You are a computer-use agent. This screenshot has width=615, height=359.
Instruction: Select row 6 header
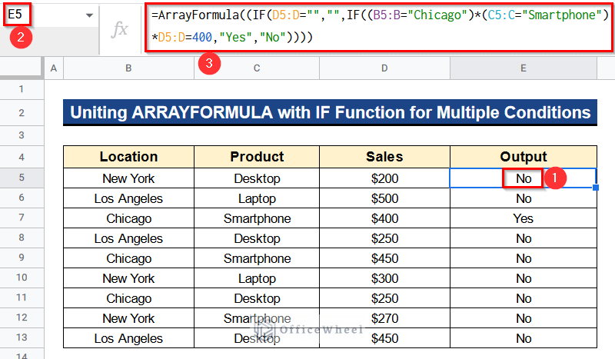[22, 198]
